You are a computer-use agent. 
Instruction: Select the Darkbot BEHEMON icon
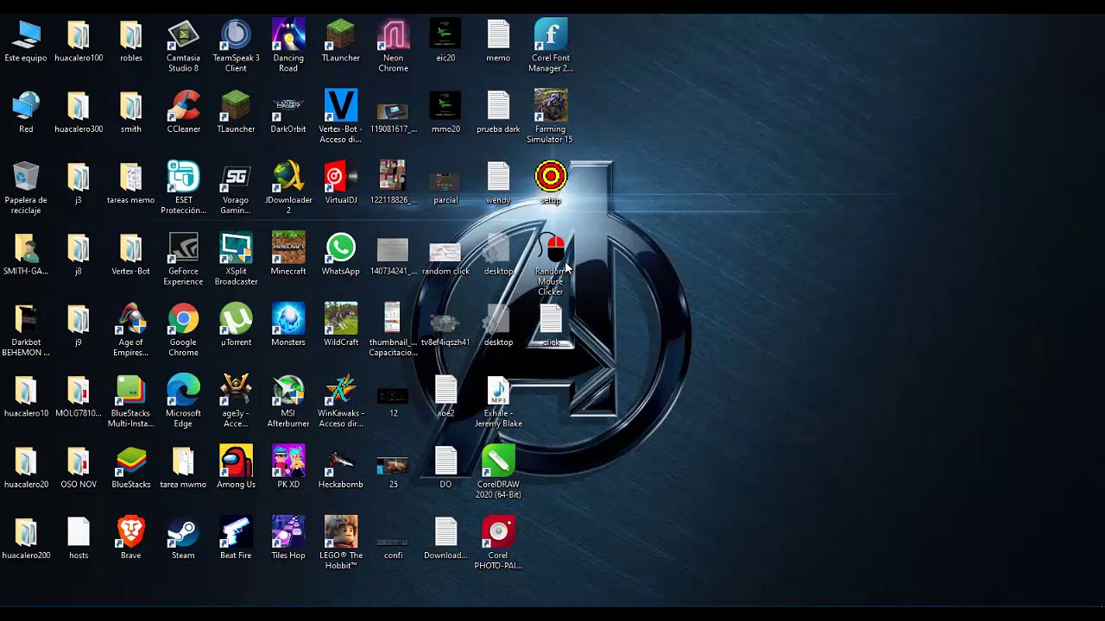click(26, 329)
